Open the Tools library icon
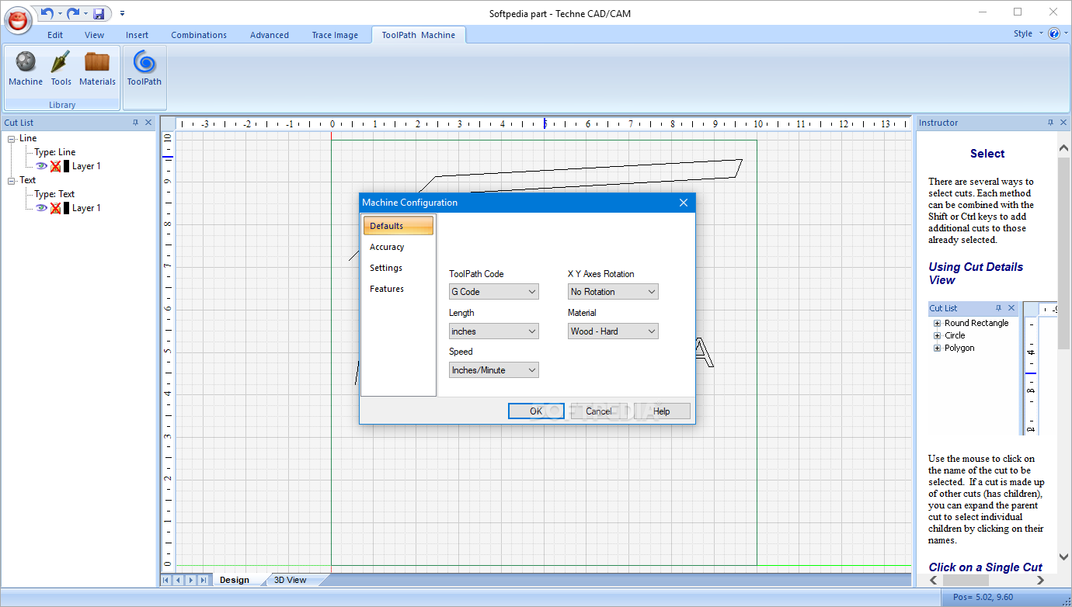This screenshot has height=607, width=1072. pos(61,68)
